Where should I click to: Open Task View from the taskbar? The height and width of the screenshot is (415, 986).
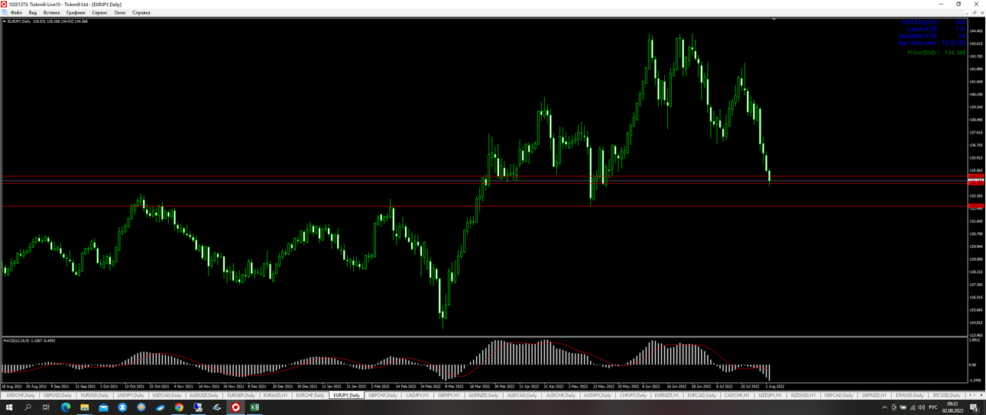click(46, 407)
